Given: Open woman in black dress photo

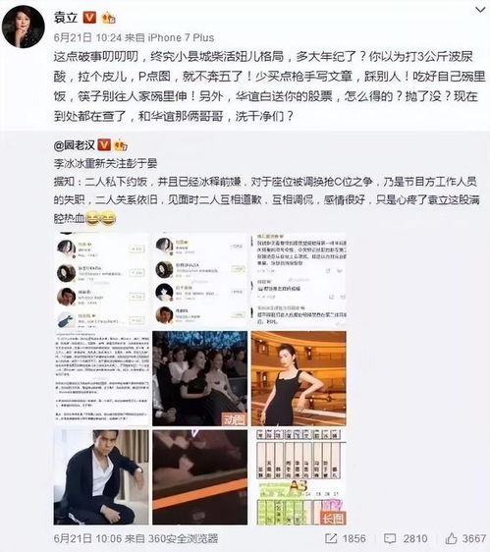Looking at the screenshot, I should pos(299,378).
